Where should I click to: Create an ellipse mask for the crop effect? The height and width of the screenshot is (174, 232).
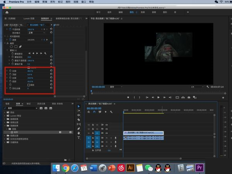coord(11,47)
